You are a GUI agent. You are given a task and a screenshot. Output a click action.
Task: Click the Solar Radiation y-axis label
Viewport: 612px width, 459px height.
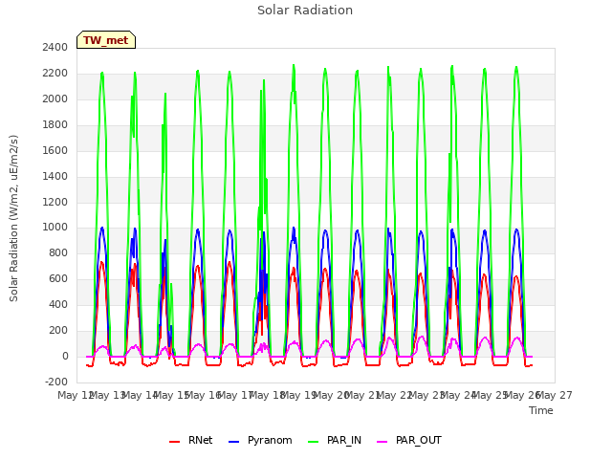(x=13, y=218)
